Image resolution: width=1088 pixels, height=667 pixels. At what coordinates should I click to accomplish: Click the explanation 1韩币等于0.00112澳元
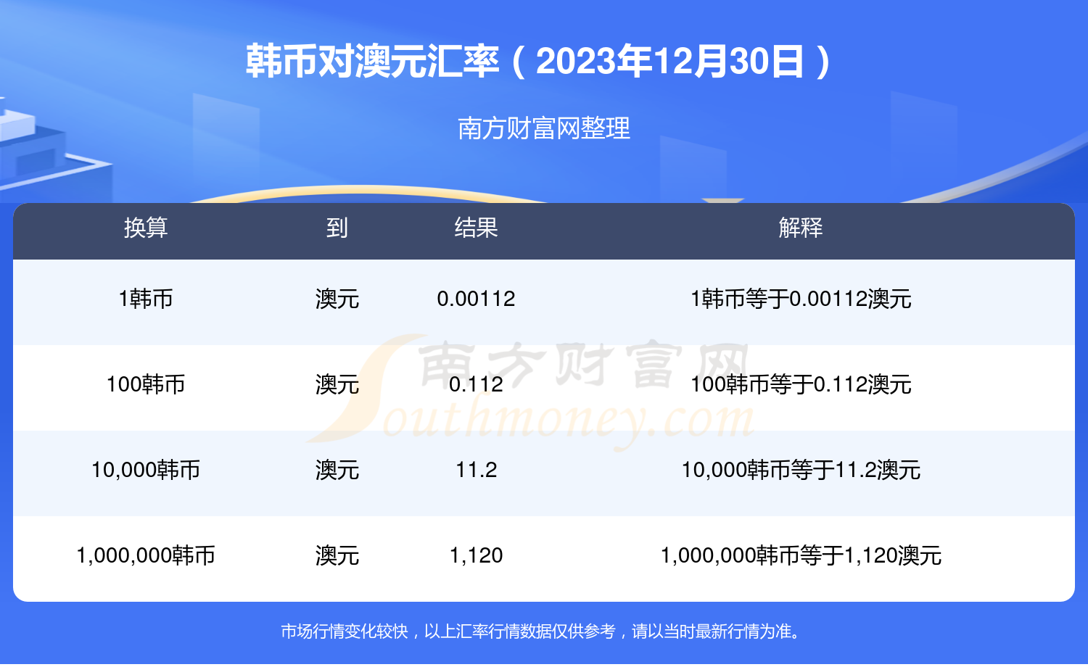click(x=801, y=299)
